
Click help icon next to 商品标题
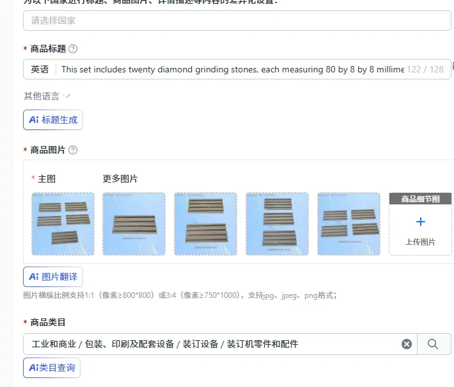coord(73,49)
